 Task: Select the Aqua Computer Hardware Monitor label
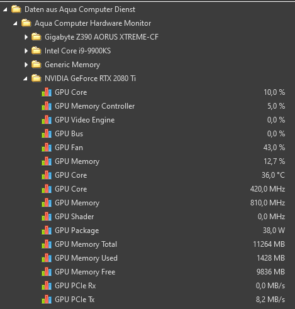click(x=92, y=23)
